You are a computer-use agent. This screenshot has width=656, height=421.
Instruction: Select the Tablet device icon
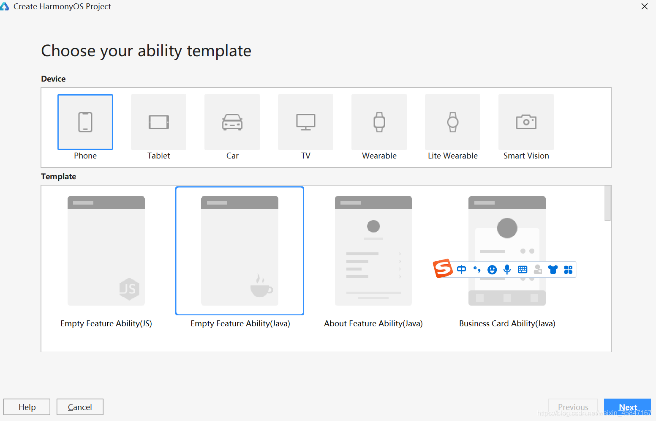click(158, 122)
